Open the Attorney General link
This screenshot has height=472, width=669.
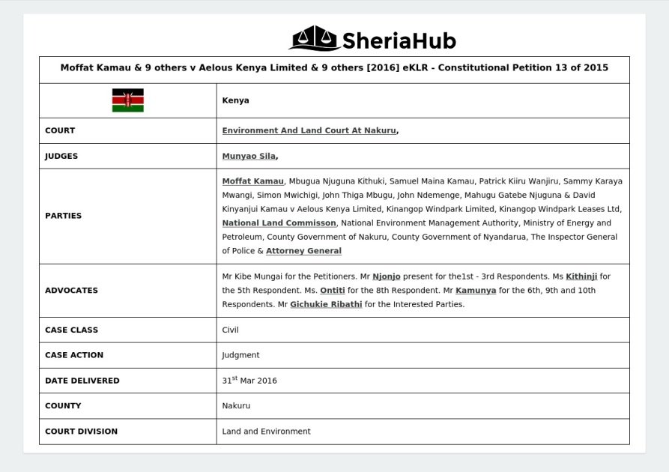(x=303, y=251)
